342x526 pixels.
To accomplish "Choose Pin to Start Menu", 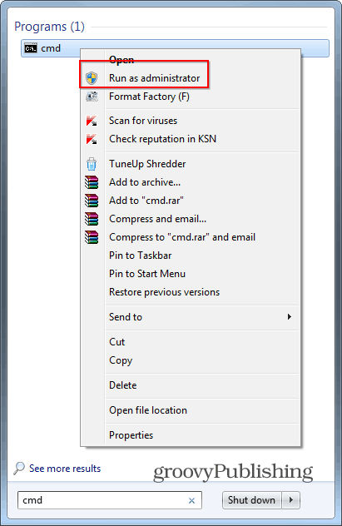I will pos(147,274).
